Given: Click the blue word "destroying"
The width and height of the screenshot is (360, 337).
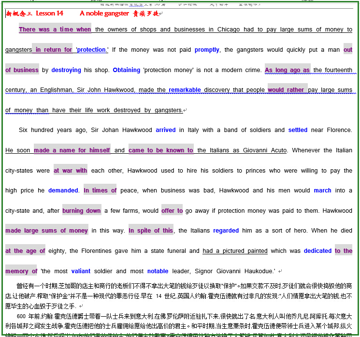Looking at the screenshot, I should coord(66,70).
